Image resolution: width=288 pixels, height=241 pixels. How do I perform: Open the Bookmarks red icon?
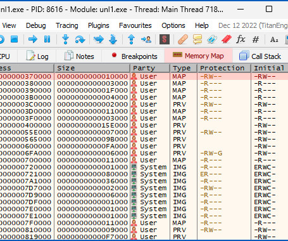(x=227, y=39)
